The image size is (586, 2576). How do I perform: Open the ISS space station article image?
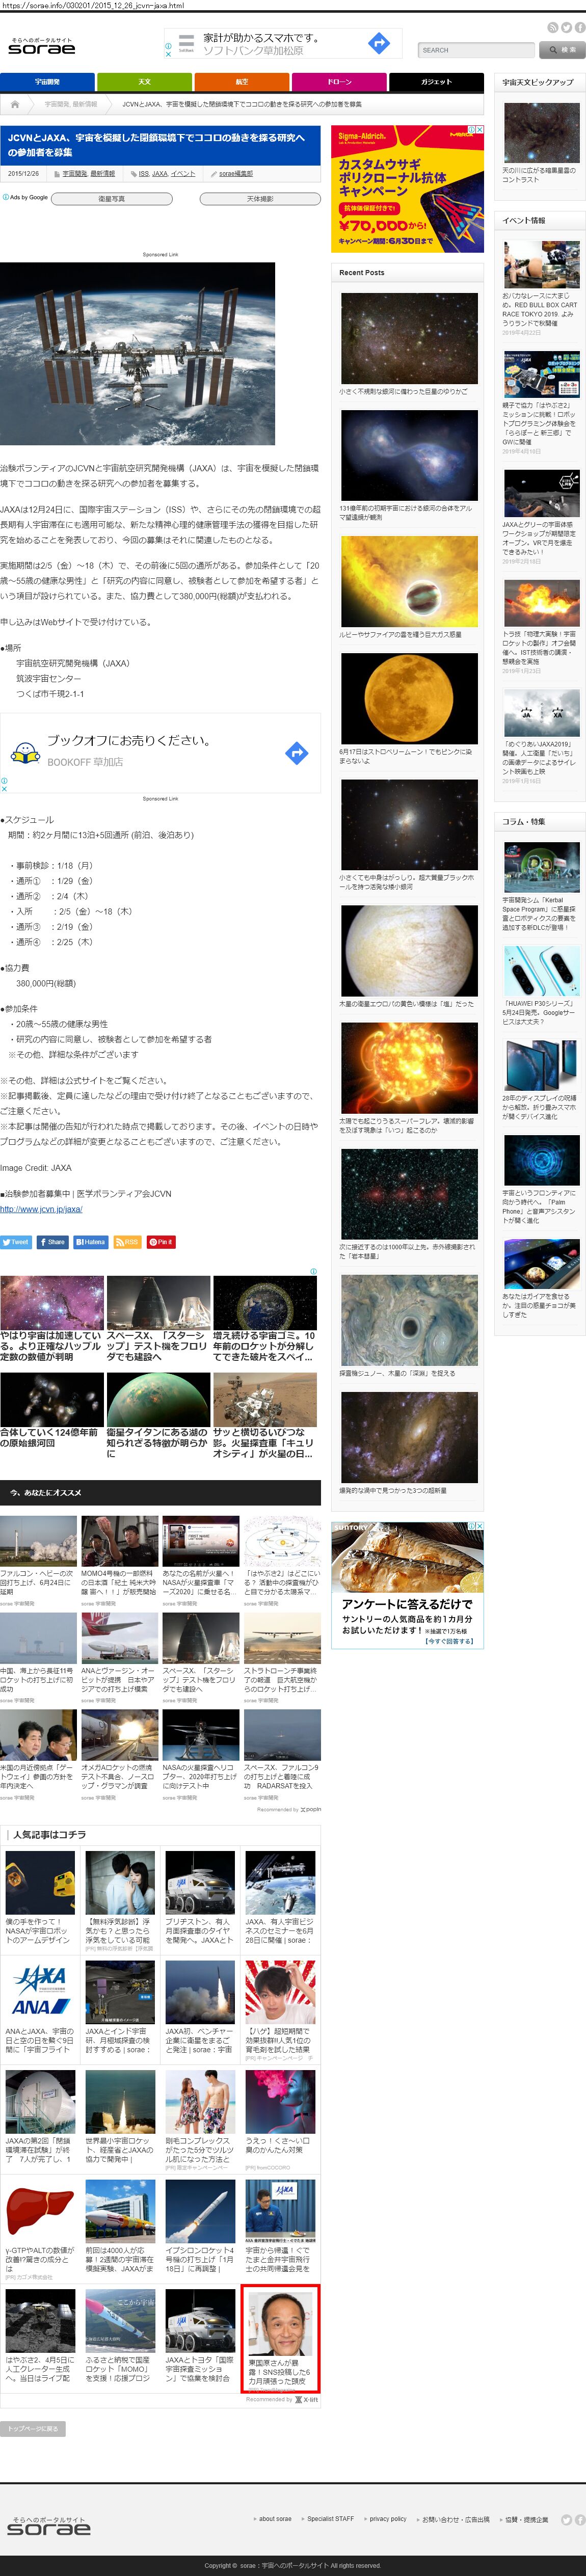[137, 353]
